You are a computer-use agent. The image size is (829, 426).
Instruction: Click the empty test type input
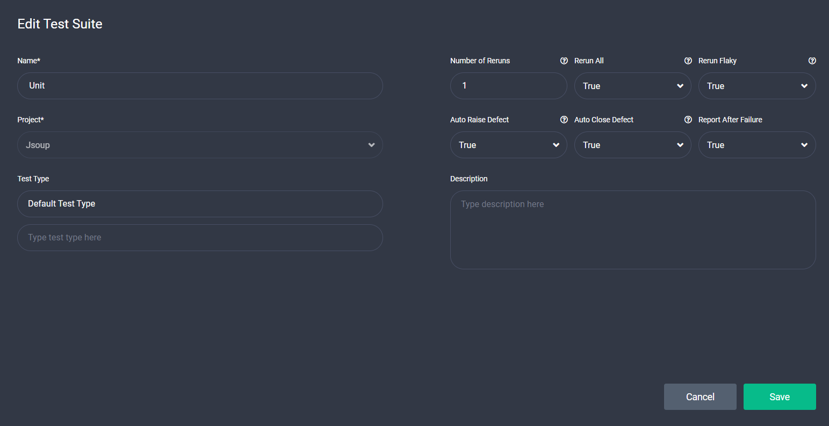point(200,238)
